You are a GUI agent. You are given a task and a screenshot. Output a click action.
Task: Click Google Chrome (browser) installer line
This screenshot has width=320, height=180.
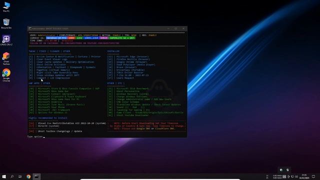pos(127,62)
